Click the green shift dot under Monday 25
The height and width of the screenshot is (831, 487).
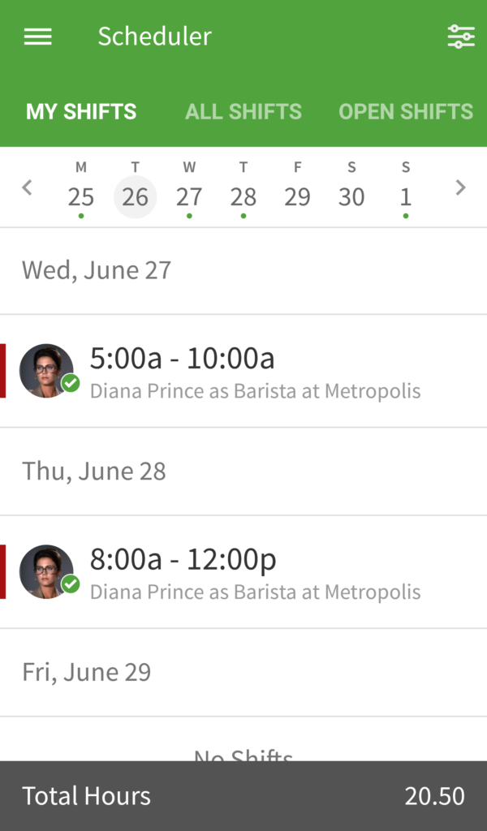point(81,217)
